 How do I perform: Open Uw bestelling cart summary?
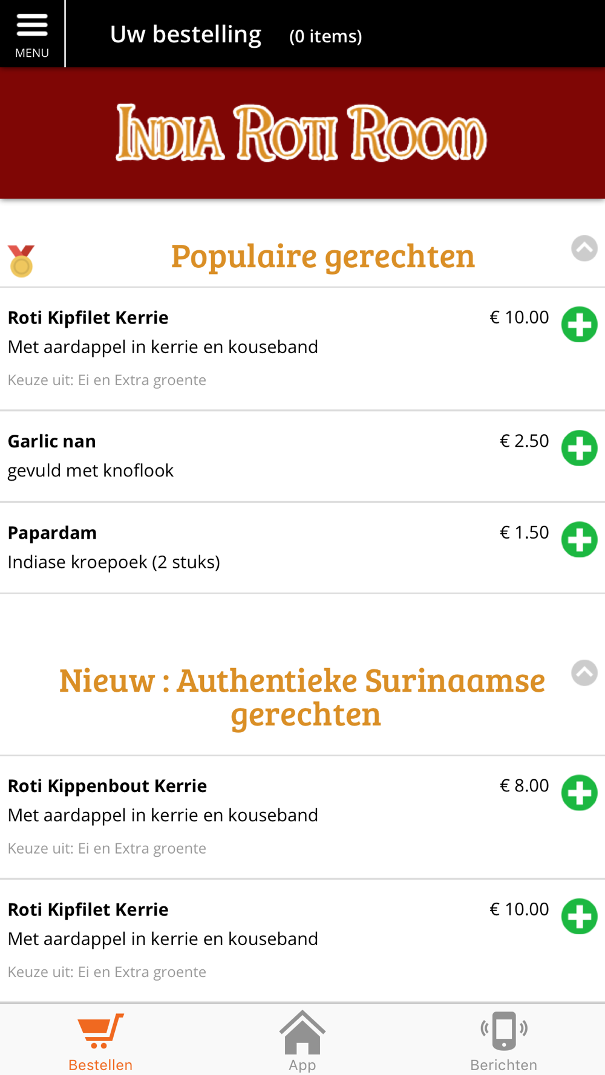point(186,34)
